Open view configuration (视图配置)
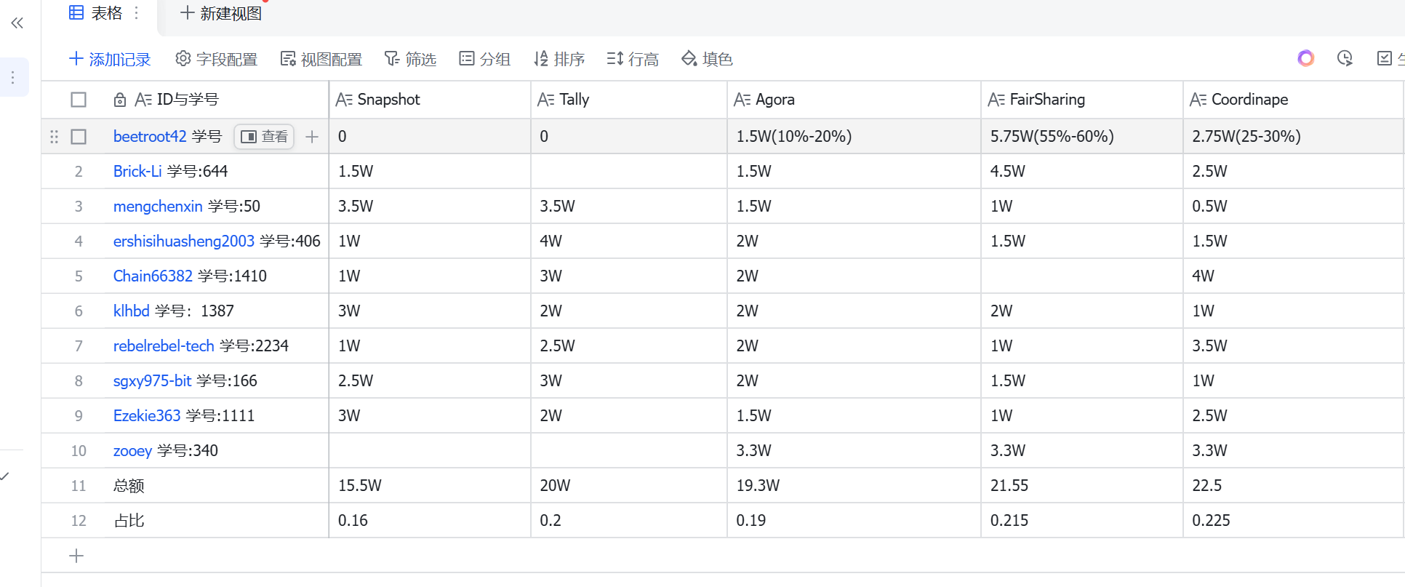Screen dimensions: 1405x587 (321, 59)
